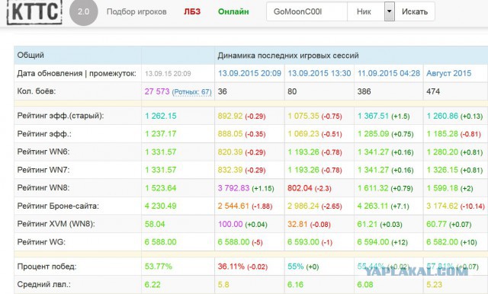Screen dimensions: 488x294
Task: Select average level value 5.8
Action: pos(223,284)
